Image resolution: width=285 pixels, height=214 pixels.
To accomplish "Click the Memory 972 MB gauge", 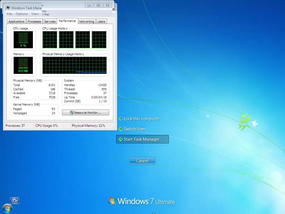I will pyautogui.click(x=23, y=65).
